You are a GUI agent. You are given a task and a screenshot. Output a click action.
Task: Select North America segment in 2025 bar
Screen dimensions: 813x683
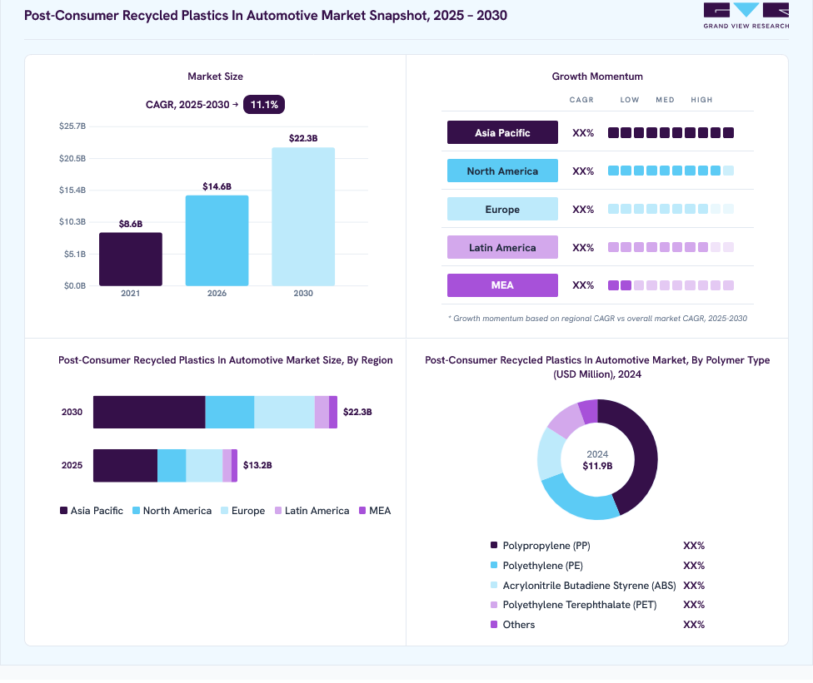[x=172, y=466]
